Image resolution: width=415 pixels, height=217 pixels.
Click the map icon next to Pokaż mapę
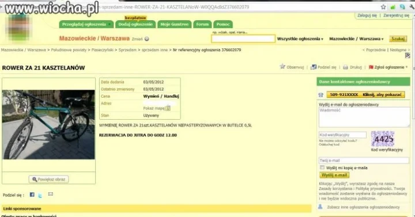click(168, 108)
